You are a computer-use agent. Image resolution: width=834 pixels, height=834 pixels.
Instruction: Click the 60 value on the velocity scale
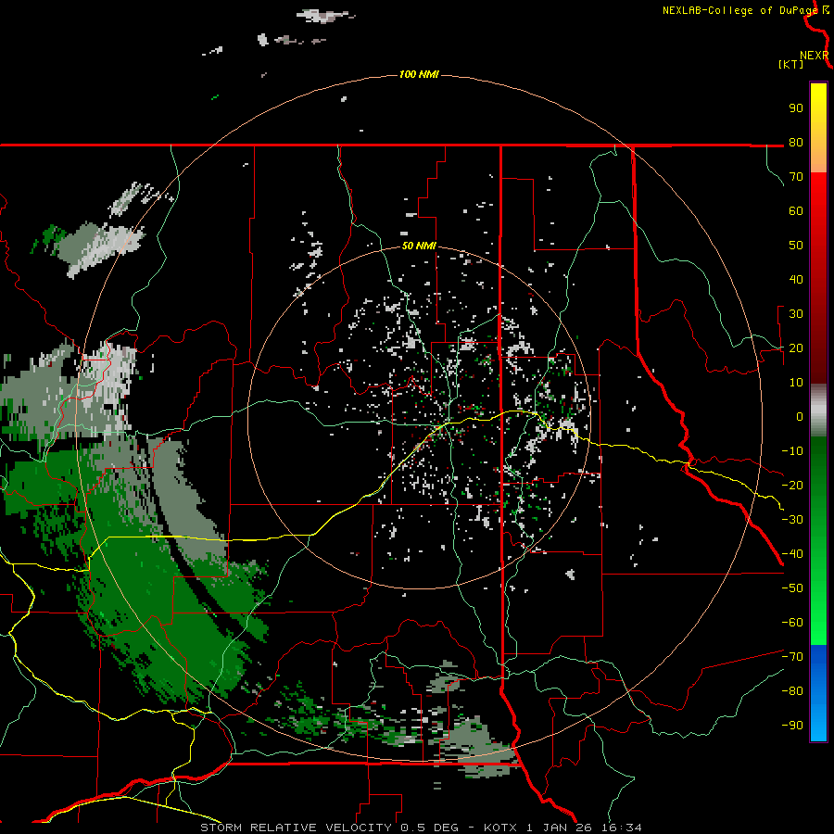pyautogui.click(x=796, y=211)
